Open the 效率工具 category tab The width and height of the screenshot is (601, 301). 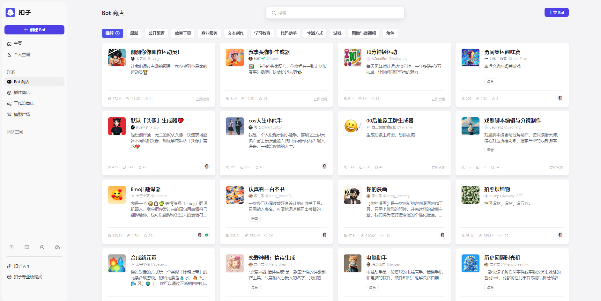[183, 33]
